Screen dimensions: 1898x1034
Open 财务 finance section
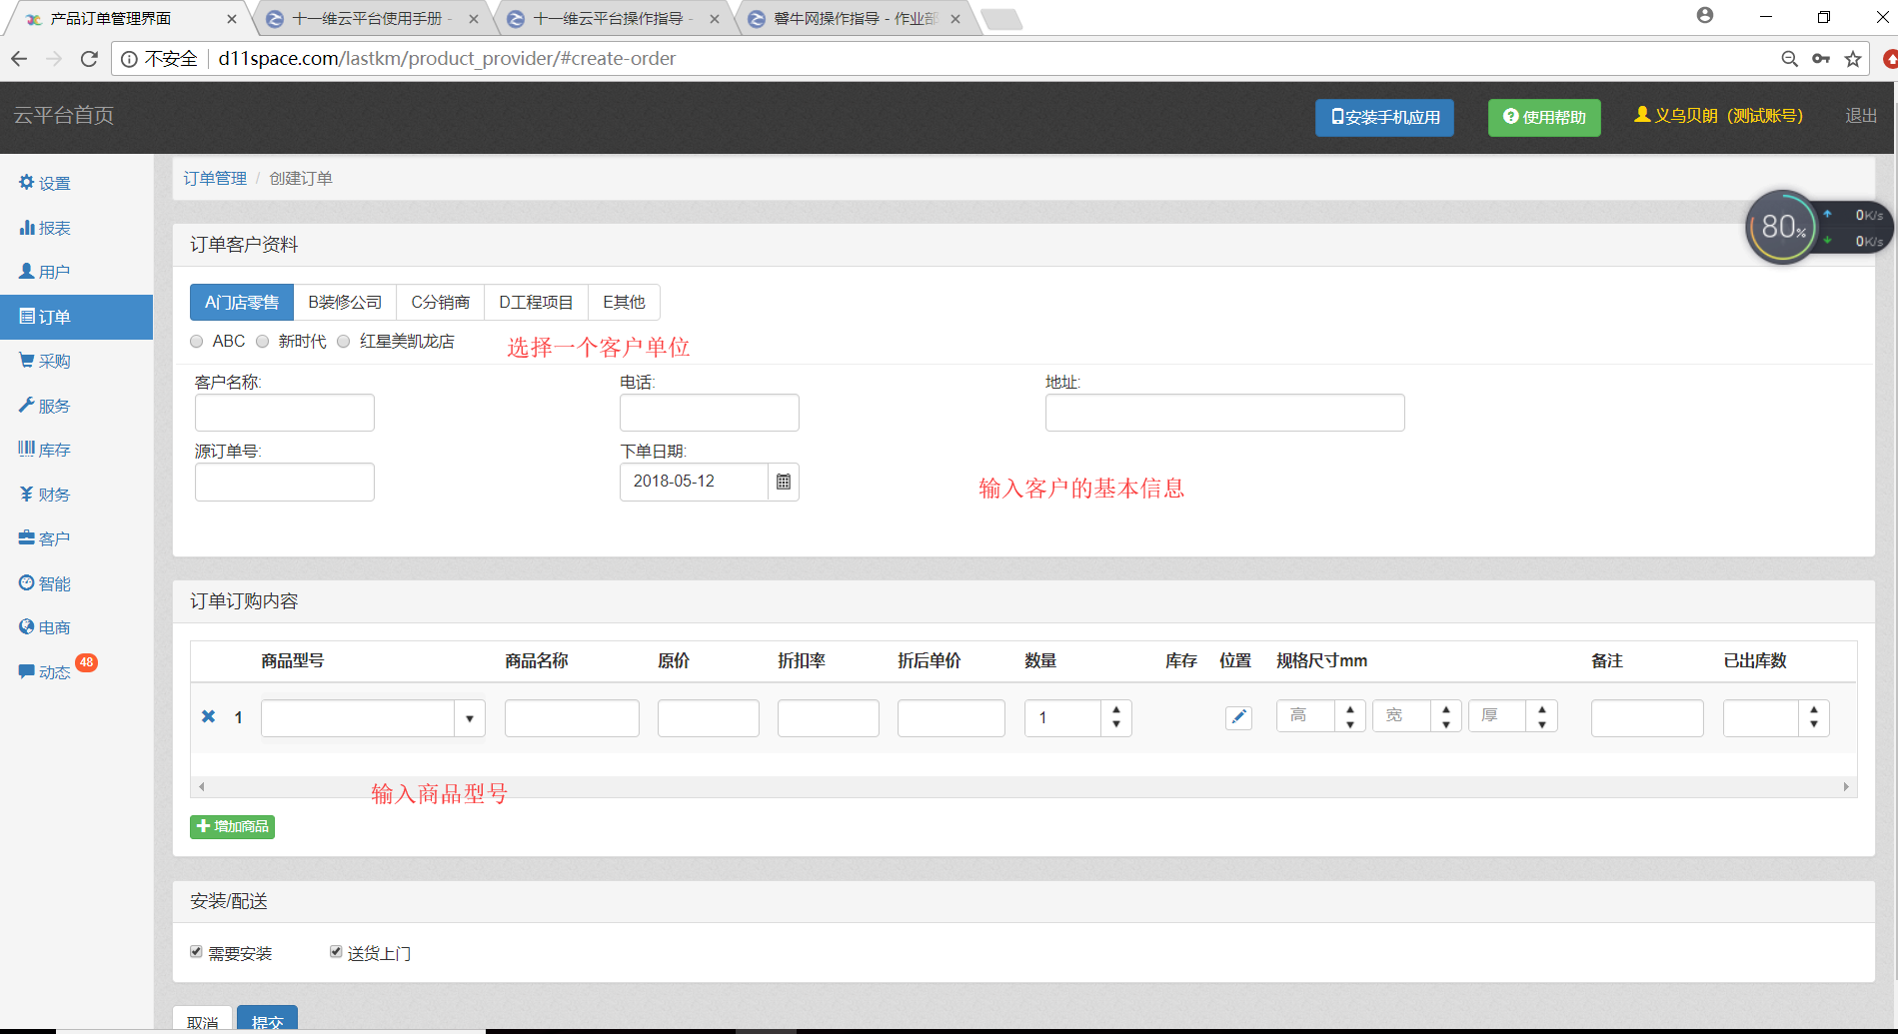45,495
